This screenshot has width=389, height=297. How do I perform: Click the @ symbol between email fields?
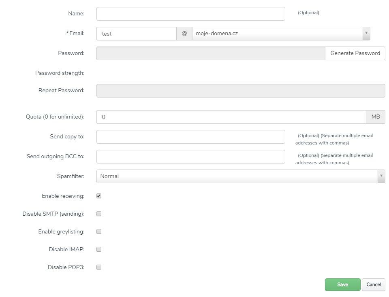184,34
